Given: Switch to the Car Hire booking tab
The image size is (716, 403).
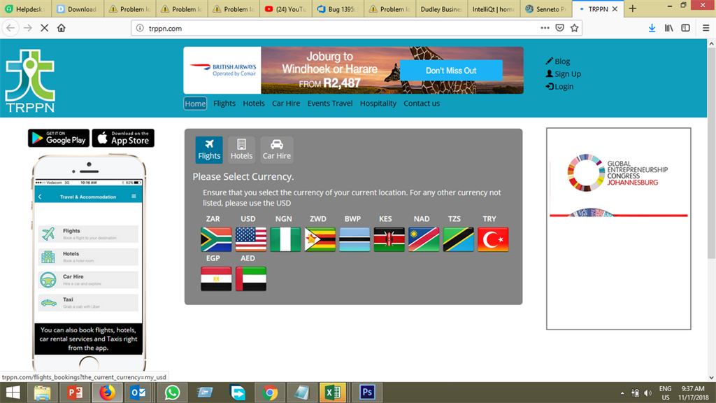Looking at the screenshot, I should tap(277, 150).
